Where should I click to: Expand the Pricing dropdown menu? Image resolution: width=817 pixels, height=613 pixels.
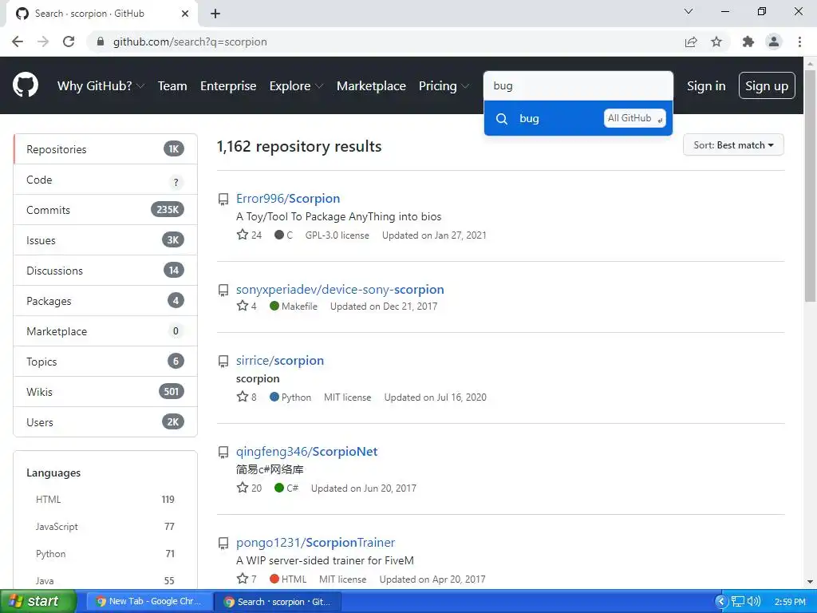(x=444, y=86)
